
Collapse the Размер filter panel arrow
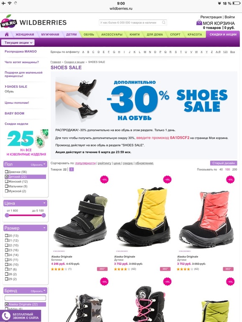click(44, 228)
